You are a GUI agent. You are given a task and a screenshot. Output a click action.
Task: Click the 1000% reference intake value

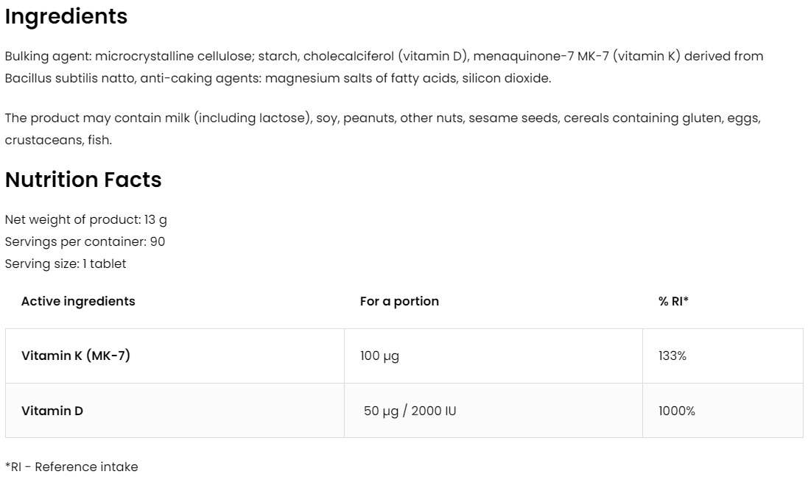point(677,411)
